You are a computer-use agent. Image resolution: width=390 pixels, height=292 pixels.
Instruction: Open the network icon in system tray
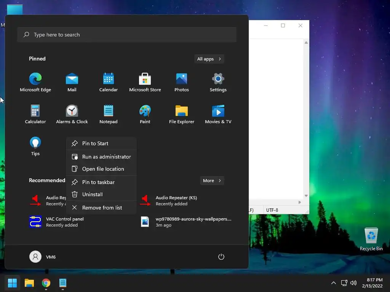point(344,283)
